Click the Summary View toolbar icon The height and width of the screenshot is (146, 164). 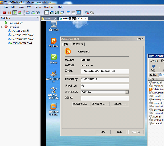pyautogui.click(x=68, y=13)
